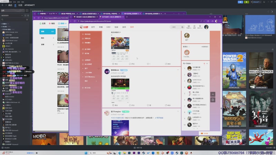Open 社区 in Steam top navigation
Image resolution: width=276 pixels, height=155 pixels.
(x=20, y=5)
